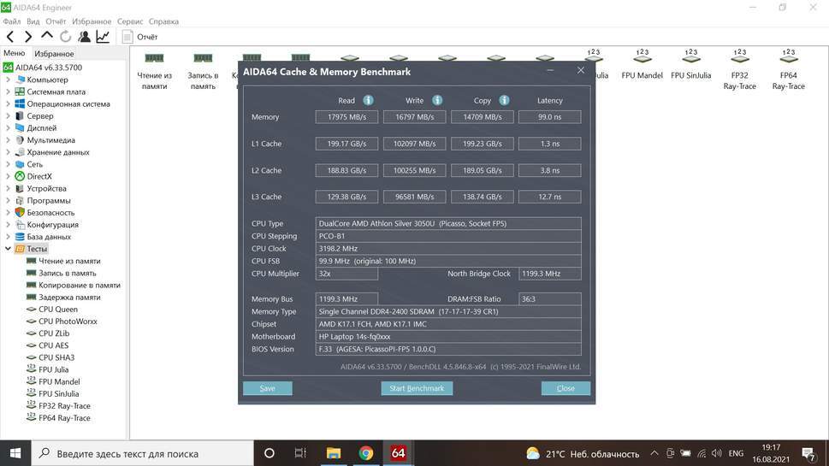Navigate back with the left arrow

pos(10,37)
